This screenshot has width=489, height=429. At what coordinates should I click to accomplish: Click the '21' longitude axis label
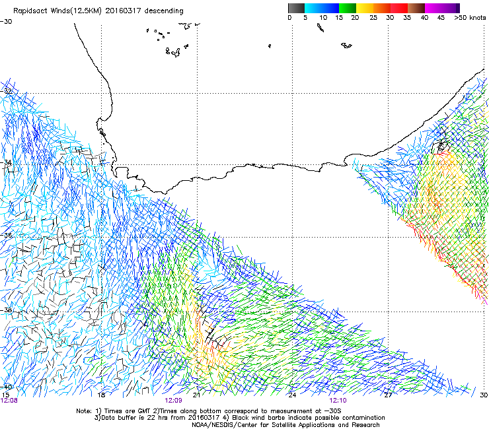coord(196,395)
